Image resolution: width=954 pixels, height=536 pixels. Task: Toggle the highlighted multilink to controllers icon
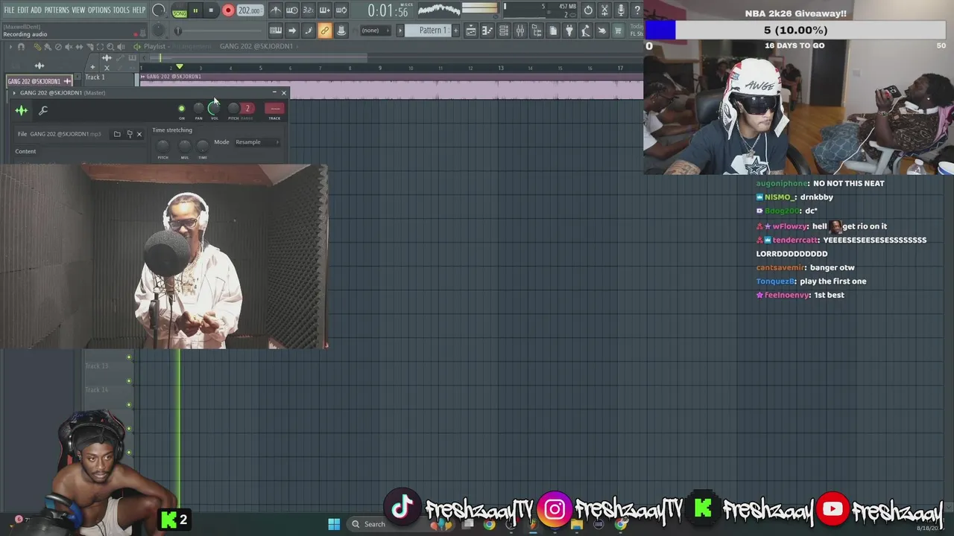click(325, 31)
